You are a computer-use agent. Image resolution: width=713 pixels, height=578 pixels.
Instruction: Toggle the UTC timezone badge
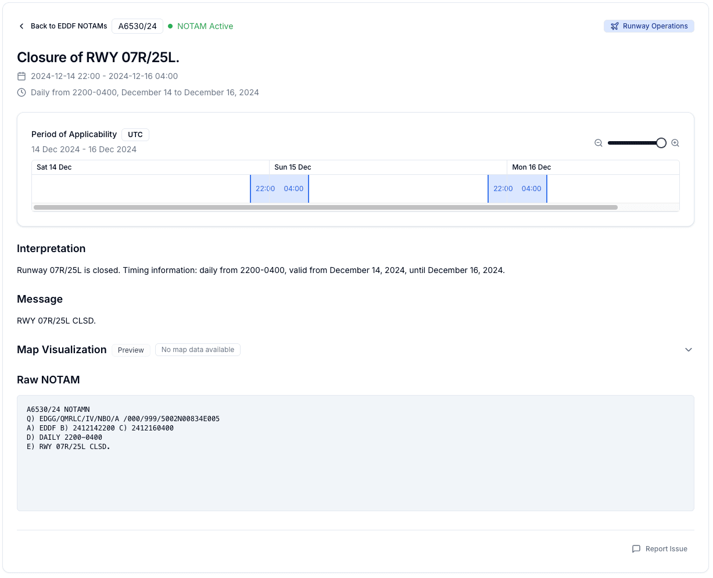[135, 135]
